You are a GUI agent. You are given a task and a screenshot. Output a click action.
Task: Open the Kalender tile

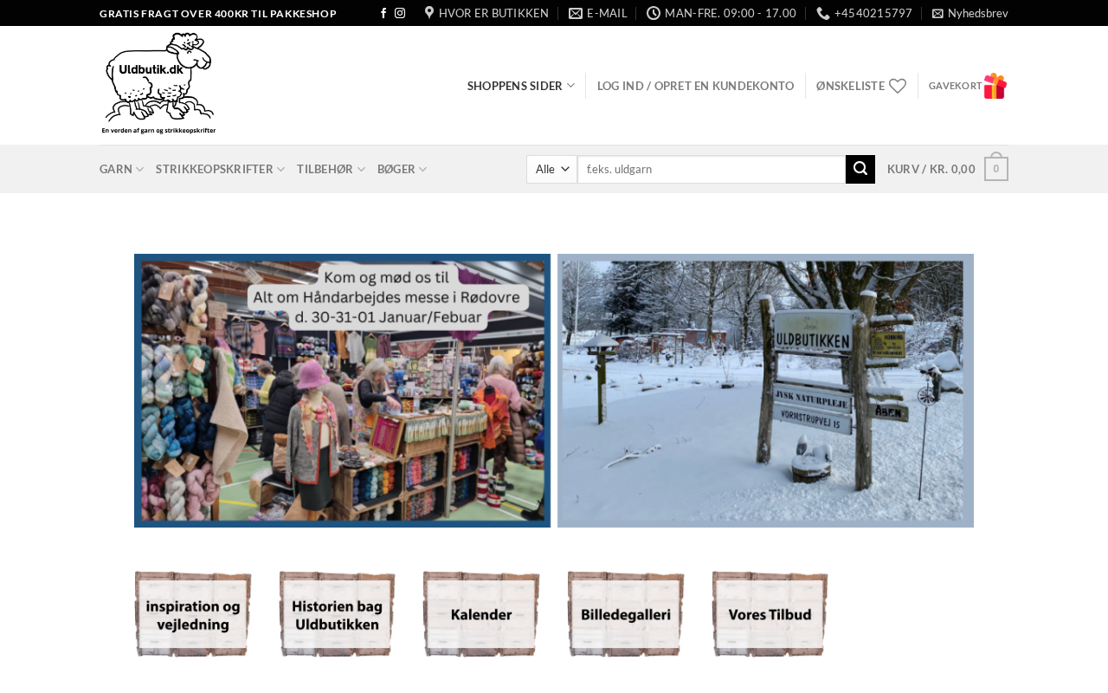481,614
